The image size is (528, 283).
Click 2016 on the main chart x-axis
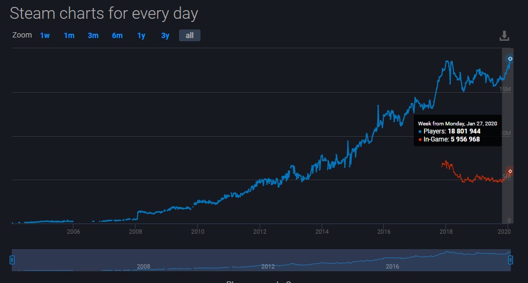click(x=384, y=232)
